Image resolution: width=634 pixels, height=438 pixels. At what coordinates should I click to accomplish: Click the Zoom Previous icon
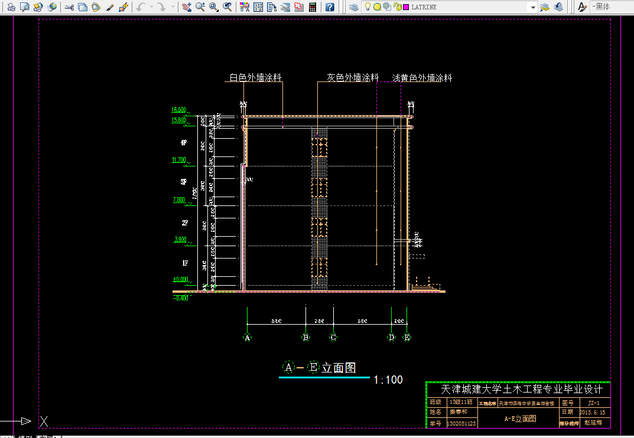tap(227, 7)
